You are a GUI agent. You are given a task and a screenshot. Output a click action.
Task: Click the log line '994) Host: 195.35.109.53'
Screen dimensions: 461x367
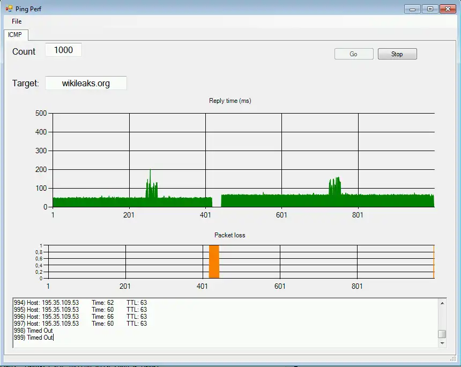[x=47, y=303]
